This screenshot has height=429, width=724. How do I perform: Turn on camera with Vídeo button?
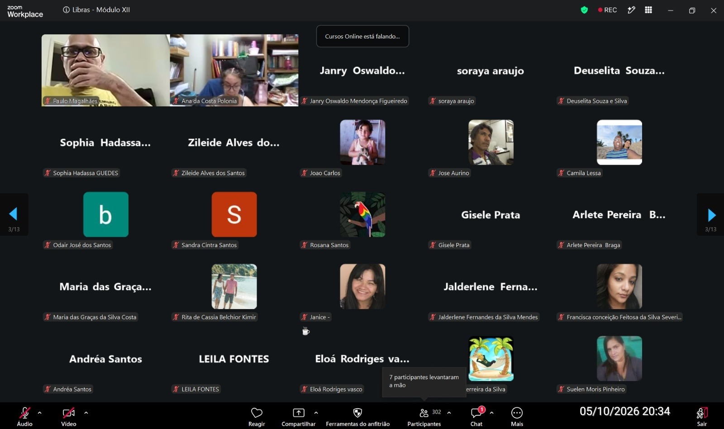(x=68, y=416)
